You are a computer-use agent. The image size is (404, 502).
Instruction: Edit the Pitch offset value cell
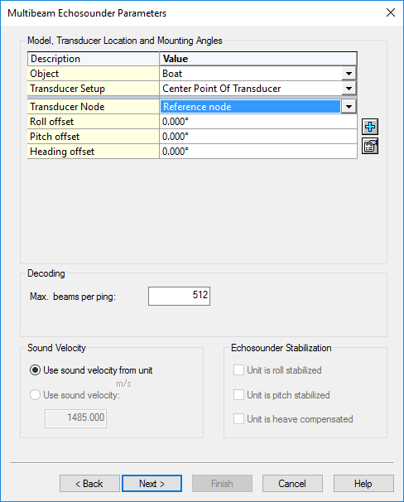(x=258, y=137)
